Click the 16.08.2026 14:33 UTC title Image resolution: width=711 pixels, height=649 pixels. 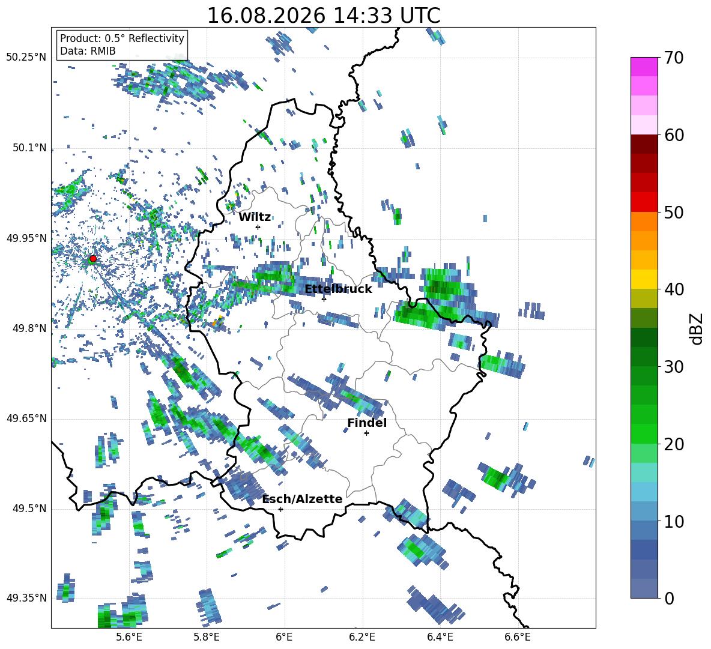[x=324, y=16]
